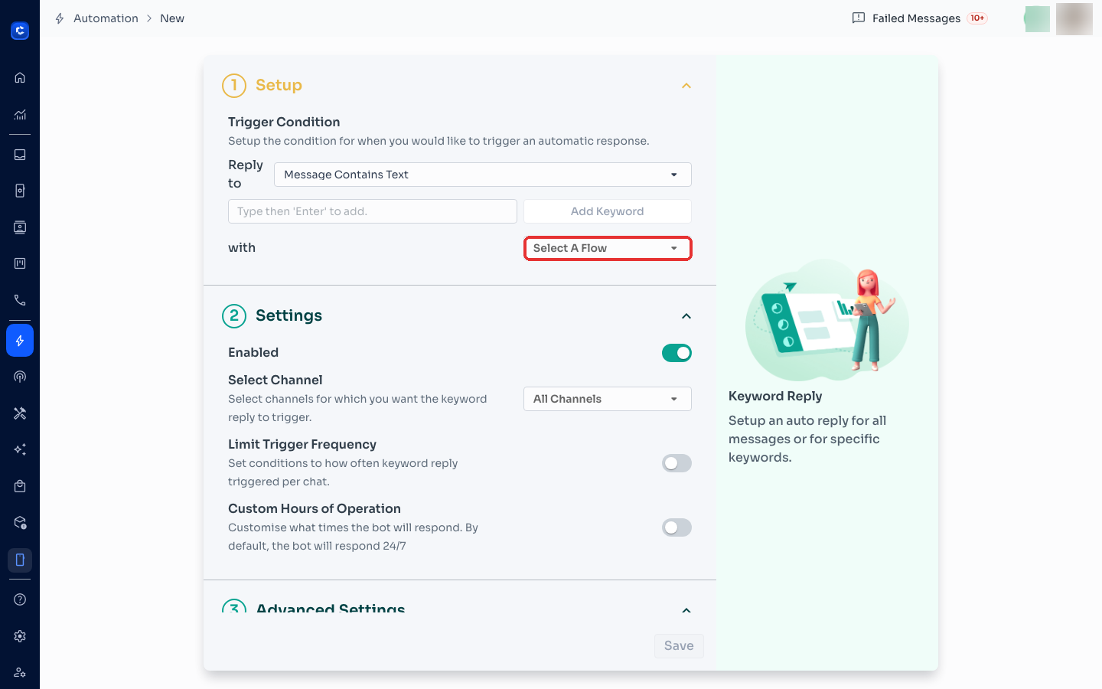Go to Automation breadcrumb link
This screenshot has width=1102, height=689.
point(106,18)
